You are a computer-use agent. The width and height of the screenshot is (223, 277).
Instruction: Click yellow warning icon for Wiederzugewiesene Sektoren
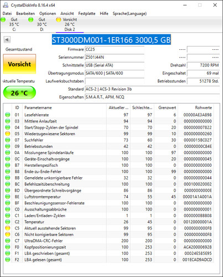pos(8,134)
